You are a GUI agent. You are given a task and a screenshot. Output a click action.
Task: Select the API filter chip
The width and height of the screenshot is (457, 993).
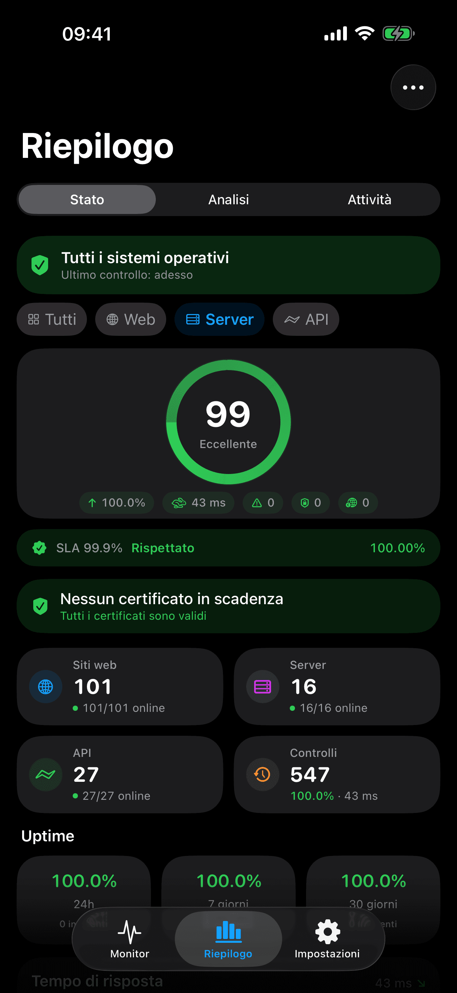(x=306, y=319)
